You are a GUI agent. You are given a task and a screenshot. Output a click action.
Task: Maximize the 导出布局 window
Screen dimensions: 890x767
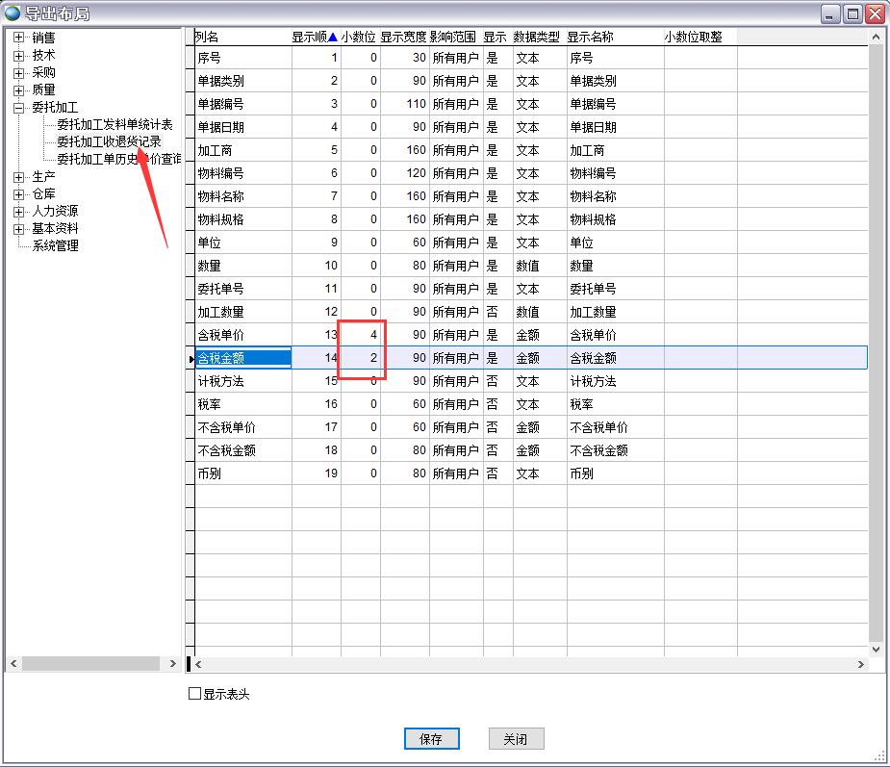[x=852, y=14]
